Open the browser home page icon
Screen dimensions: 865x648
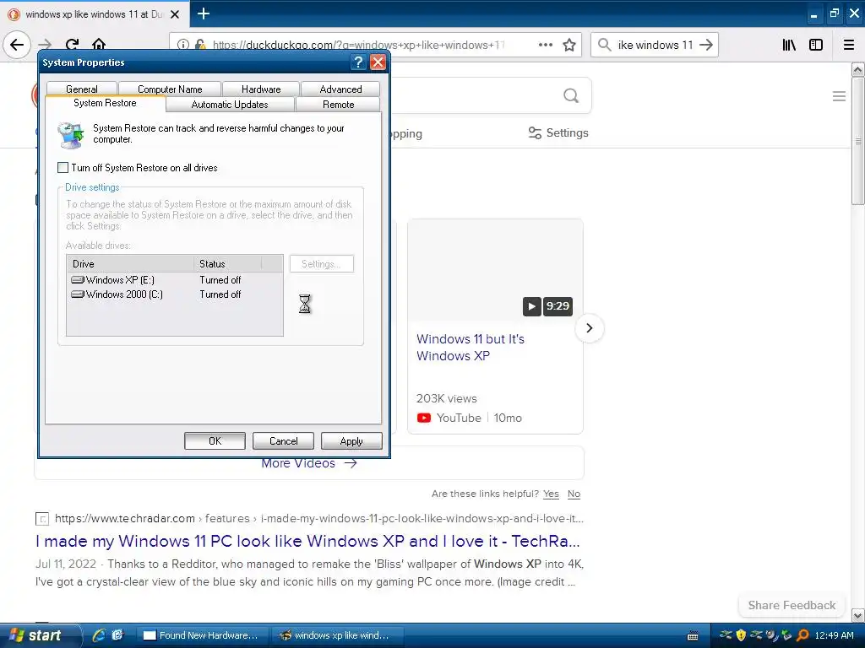tap(99, 45)
